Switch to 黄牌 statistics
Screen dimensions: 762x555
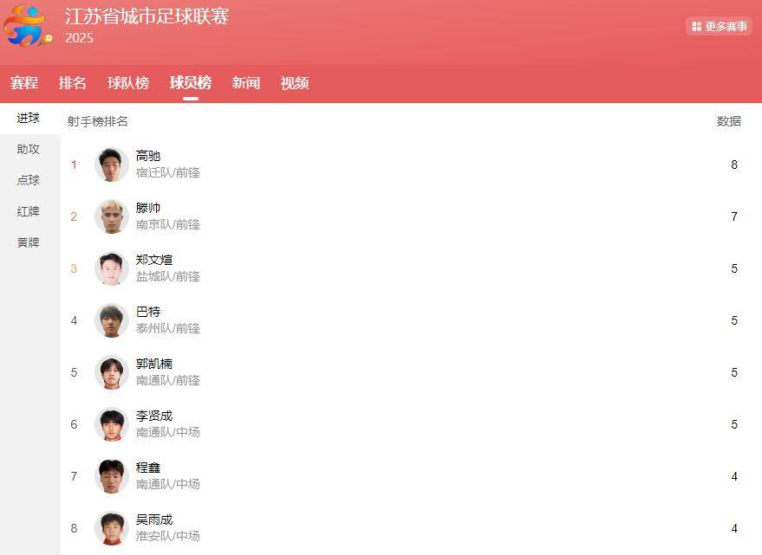click(29, 242)
